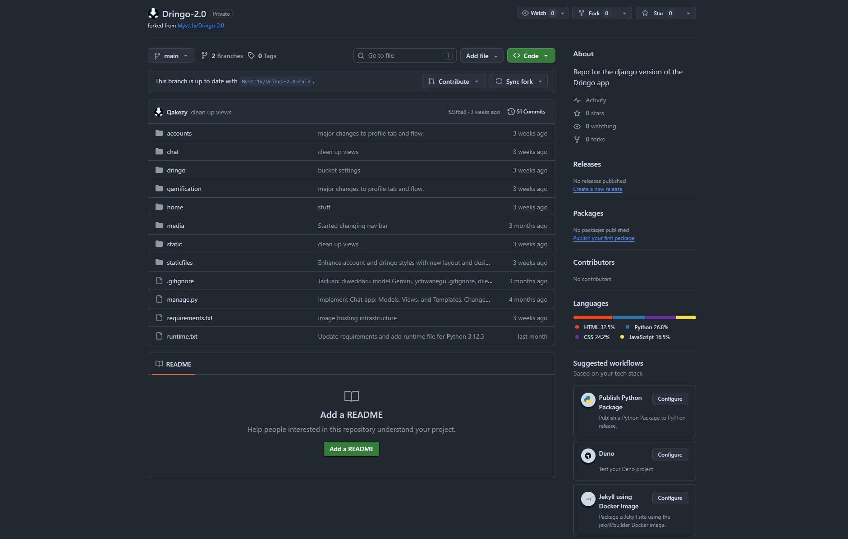The width and height of the screenshot is (848, 539).
Task: Click the Publish your first package link
Action: pos(604,238)
